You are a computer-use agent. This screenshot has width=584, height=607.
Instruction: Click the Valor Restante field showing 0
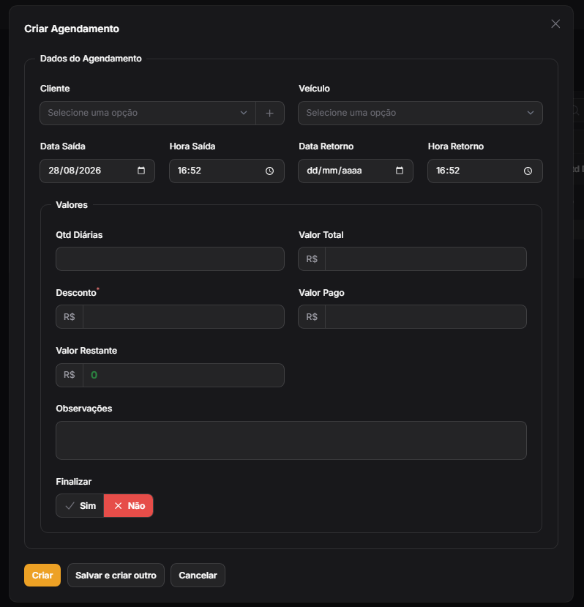[x=184, y=375]
